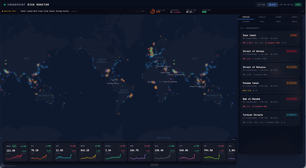This screenshot has height=168, width=306.
Task: Open the Brent price card
Action: (x=16, y=152)
